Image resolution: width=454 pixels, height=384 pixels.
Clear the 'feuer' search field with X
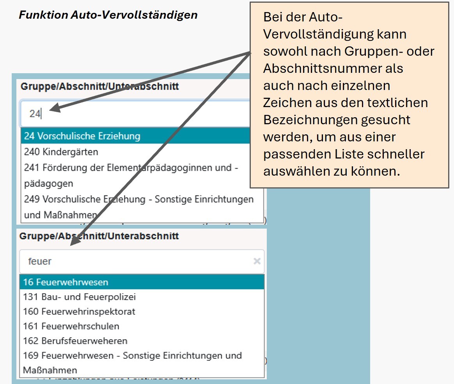tap(257, 261)
